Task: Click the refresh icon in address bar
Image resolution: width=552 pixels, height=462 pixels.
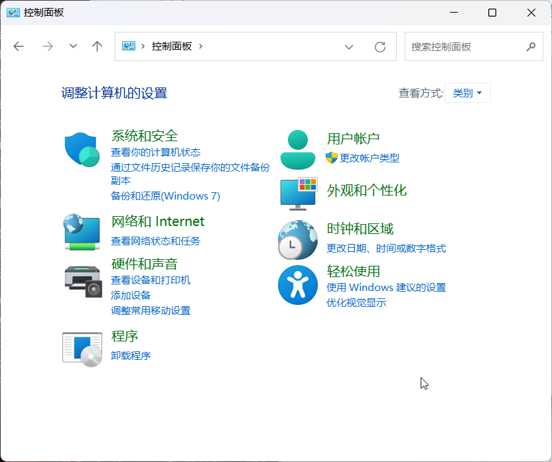Action: [379, 46]
